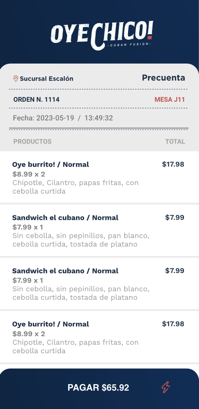Screen dimensions: 199x409
Task: Click the $17.98 price of the first burrito
Action: (173, 164)
